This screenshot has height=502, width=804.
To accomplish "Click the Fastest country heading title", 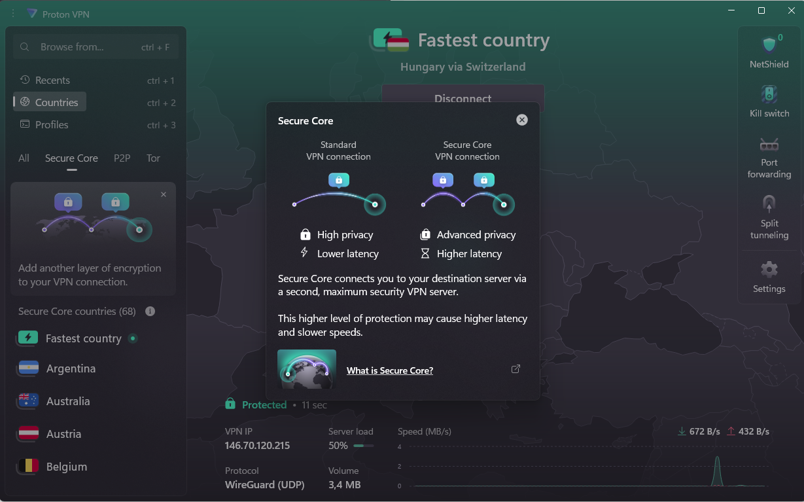I will pyautogui.click(x=484, y=41).
